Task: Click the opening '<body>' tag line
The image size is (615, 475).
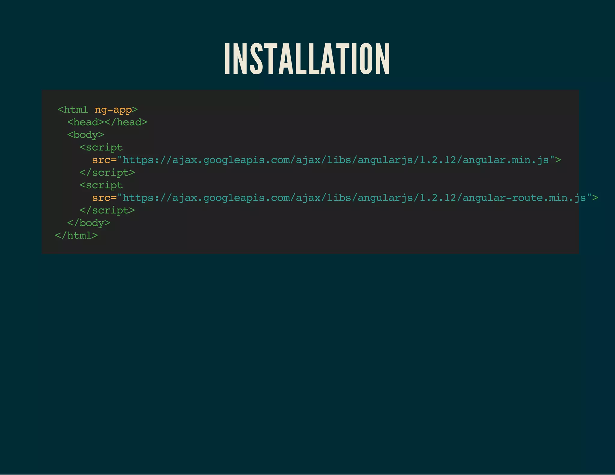Action: (x=86, y=135)
